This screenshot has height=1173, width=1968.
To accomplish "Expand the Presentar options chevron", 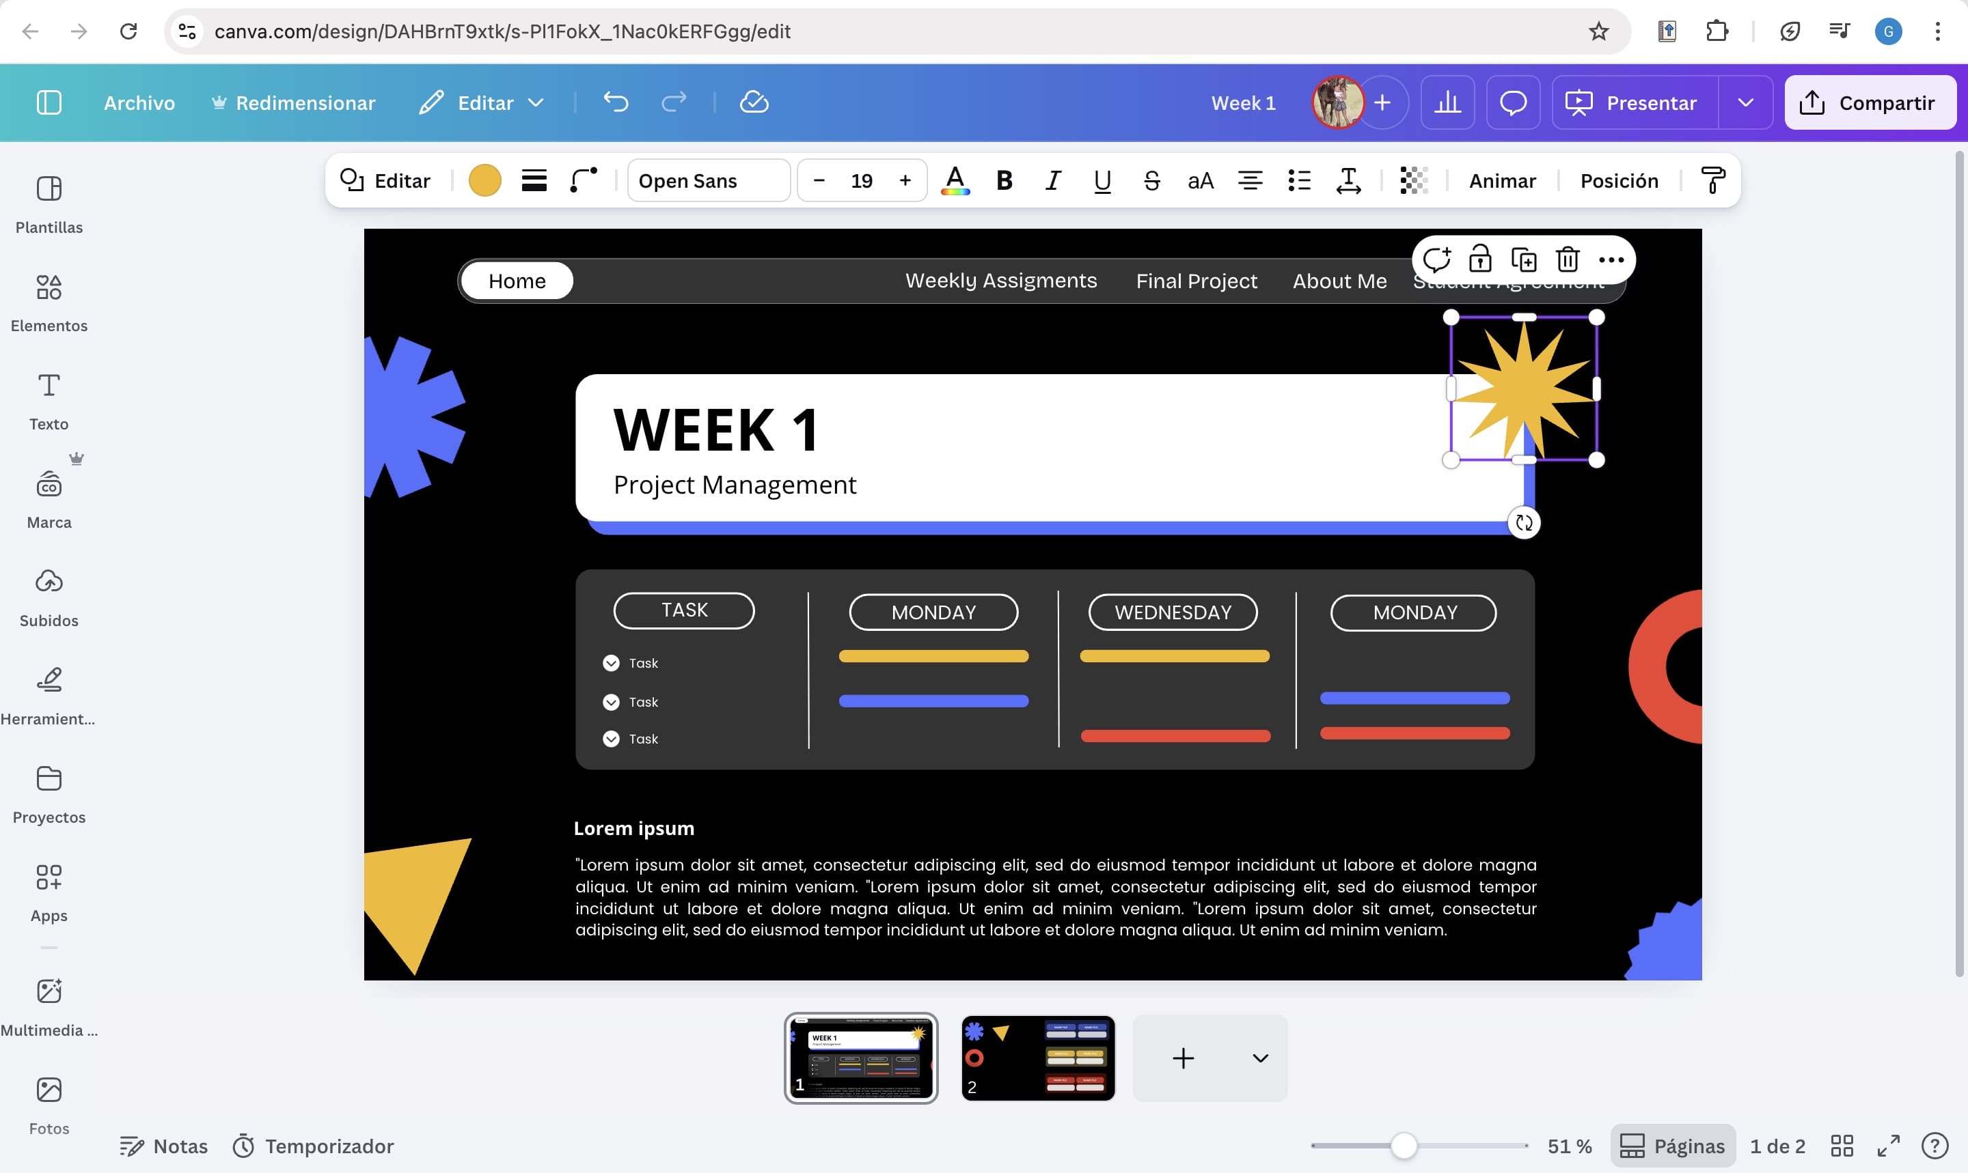I will [1745, 102].
